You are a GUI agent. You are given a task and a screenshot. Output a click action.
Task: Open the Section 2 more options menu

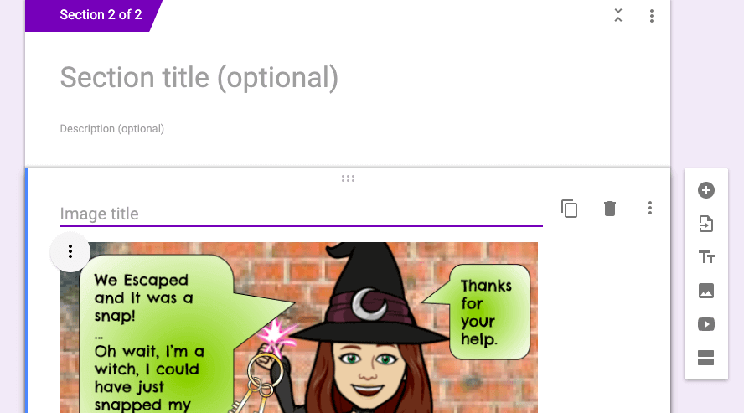point(652,16)
